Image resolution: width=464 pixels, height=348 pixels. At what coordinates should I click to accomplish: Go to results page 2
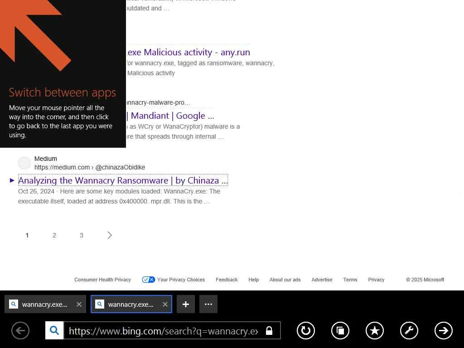[54, 235]
